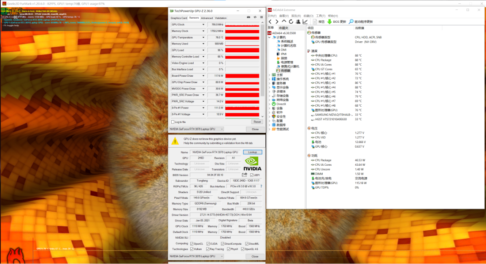Click the GPU Load red sensor graph
486x264 pixels.
pyautogui.click(x=242, y=50)
